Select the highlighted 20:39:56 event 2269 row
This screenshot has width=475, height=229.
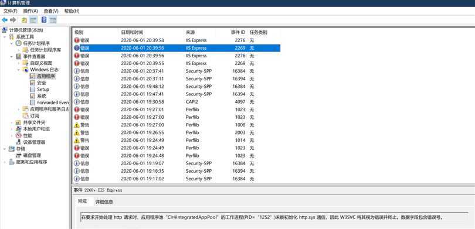177,48
